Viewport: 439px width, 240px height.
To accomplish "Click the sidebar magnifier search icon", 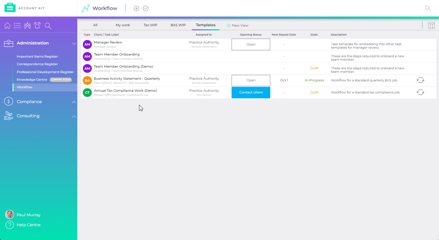I will pos(48,26).
